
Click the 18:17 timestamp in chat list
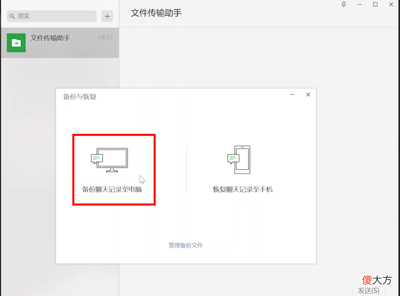(x=105, y=37)
